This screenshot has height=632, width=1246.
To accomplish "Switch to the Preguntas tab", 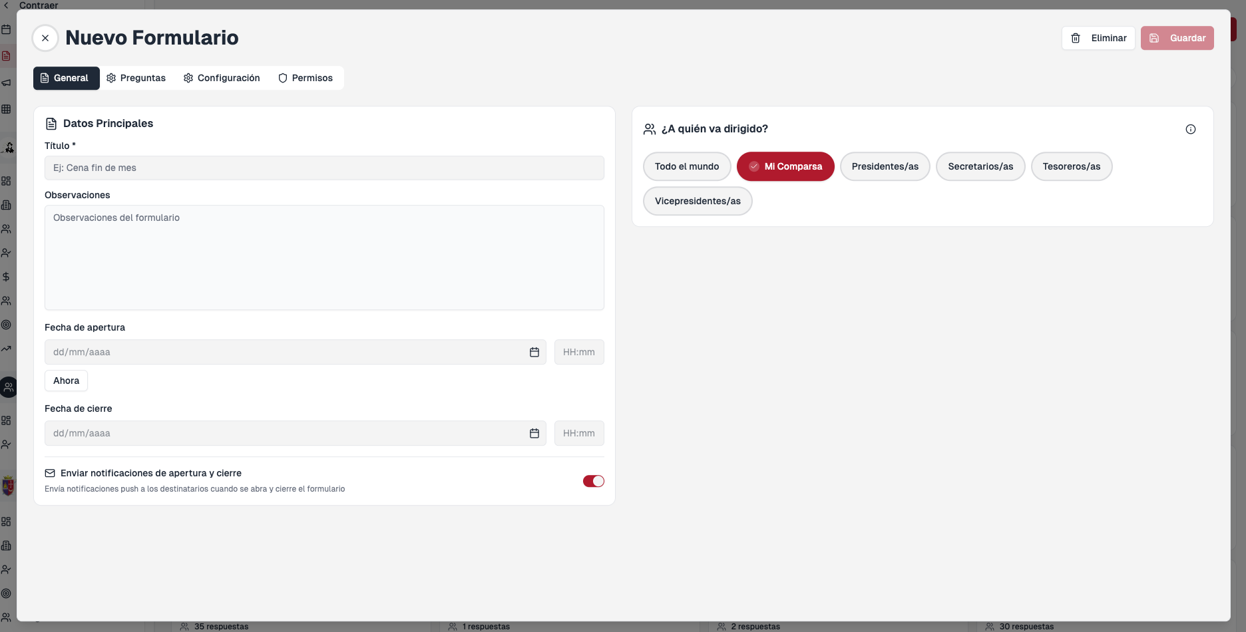I will click(x=136, y=78).
